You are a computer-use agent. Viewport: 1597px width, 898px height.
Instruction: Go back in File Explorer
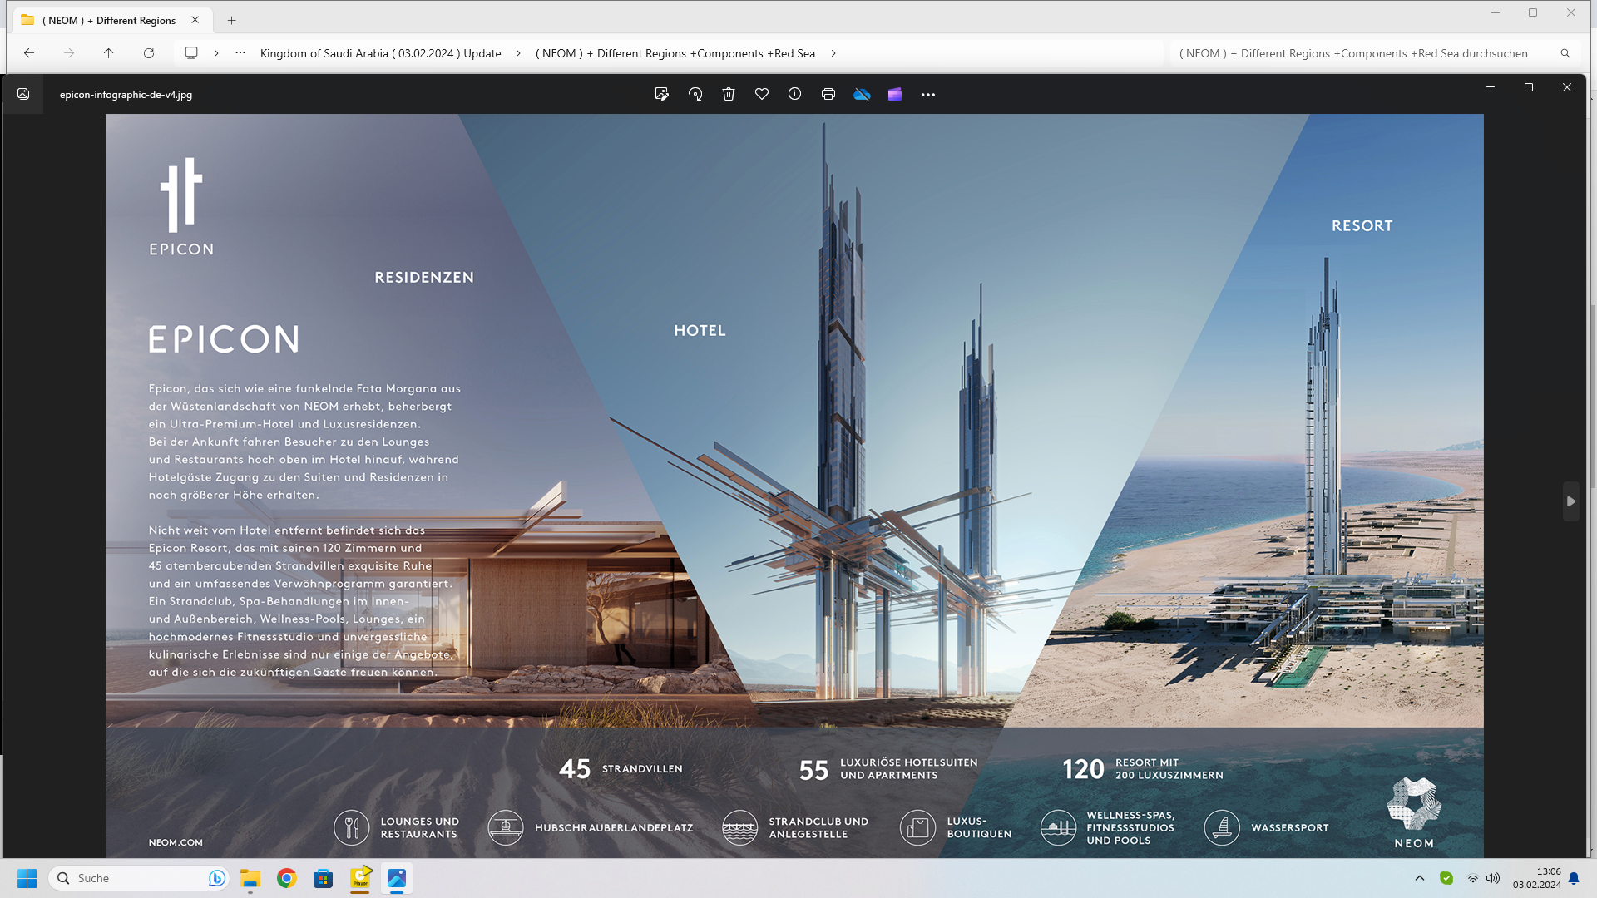coord(29,53)
